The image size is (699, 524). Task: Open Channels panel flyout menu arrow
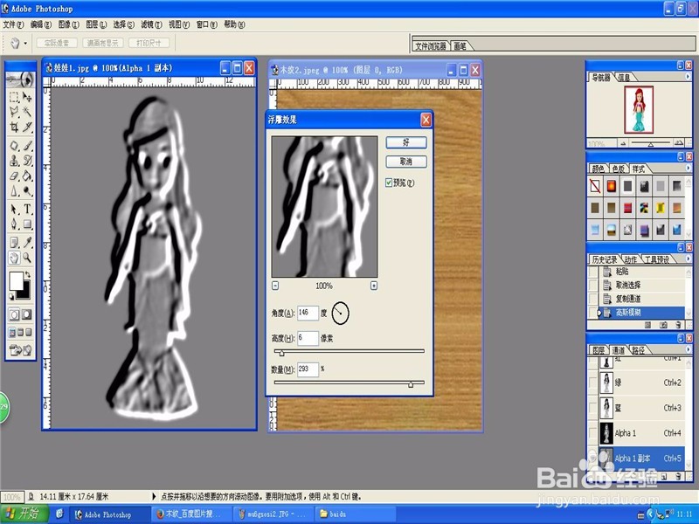tap(688, 350)
